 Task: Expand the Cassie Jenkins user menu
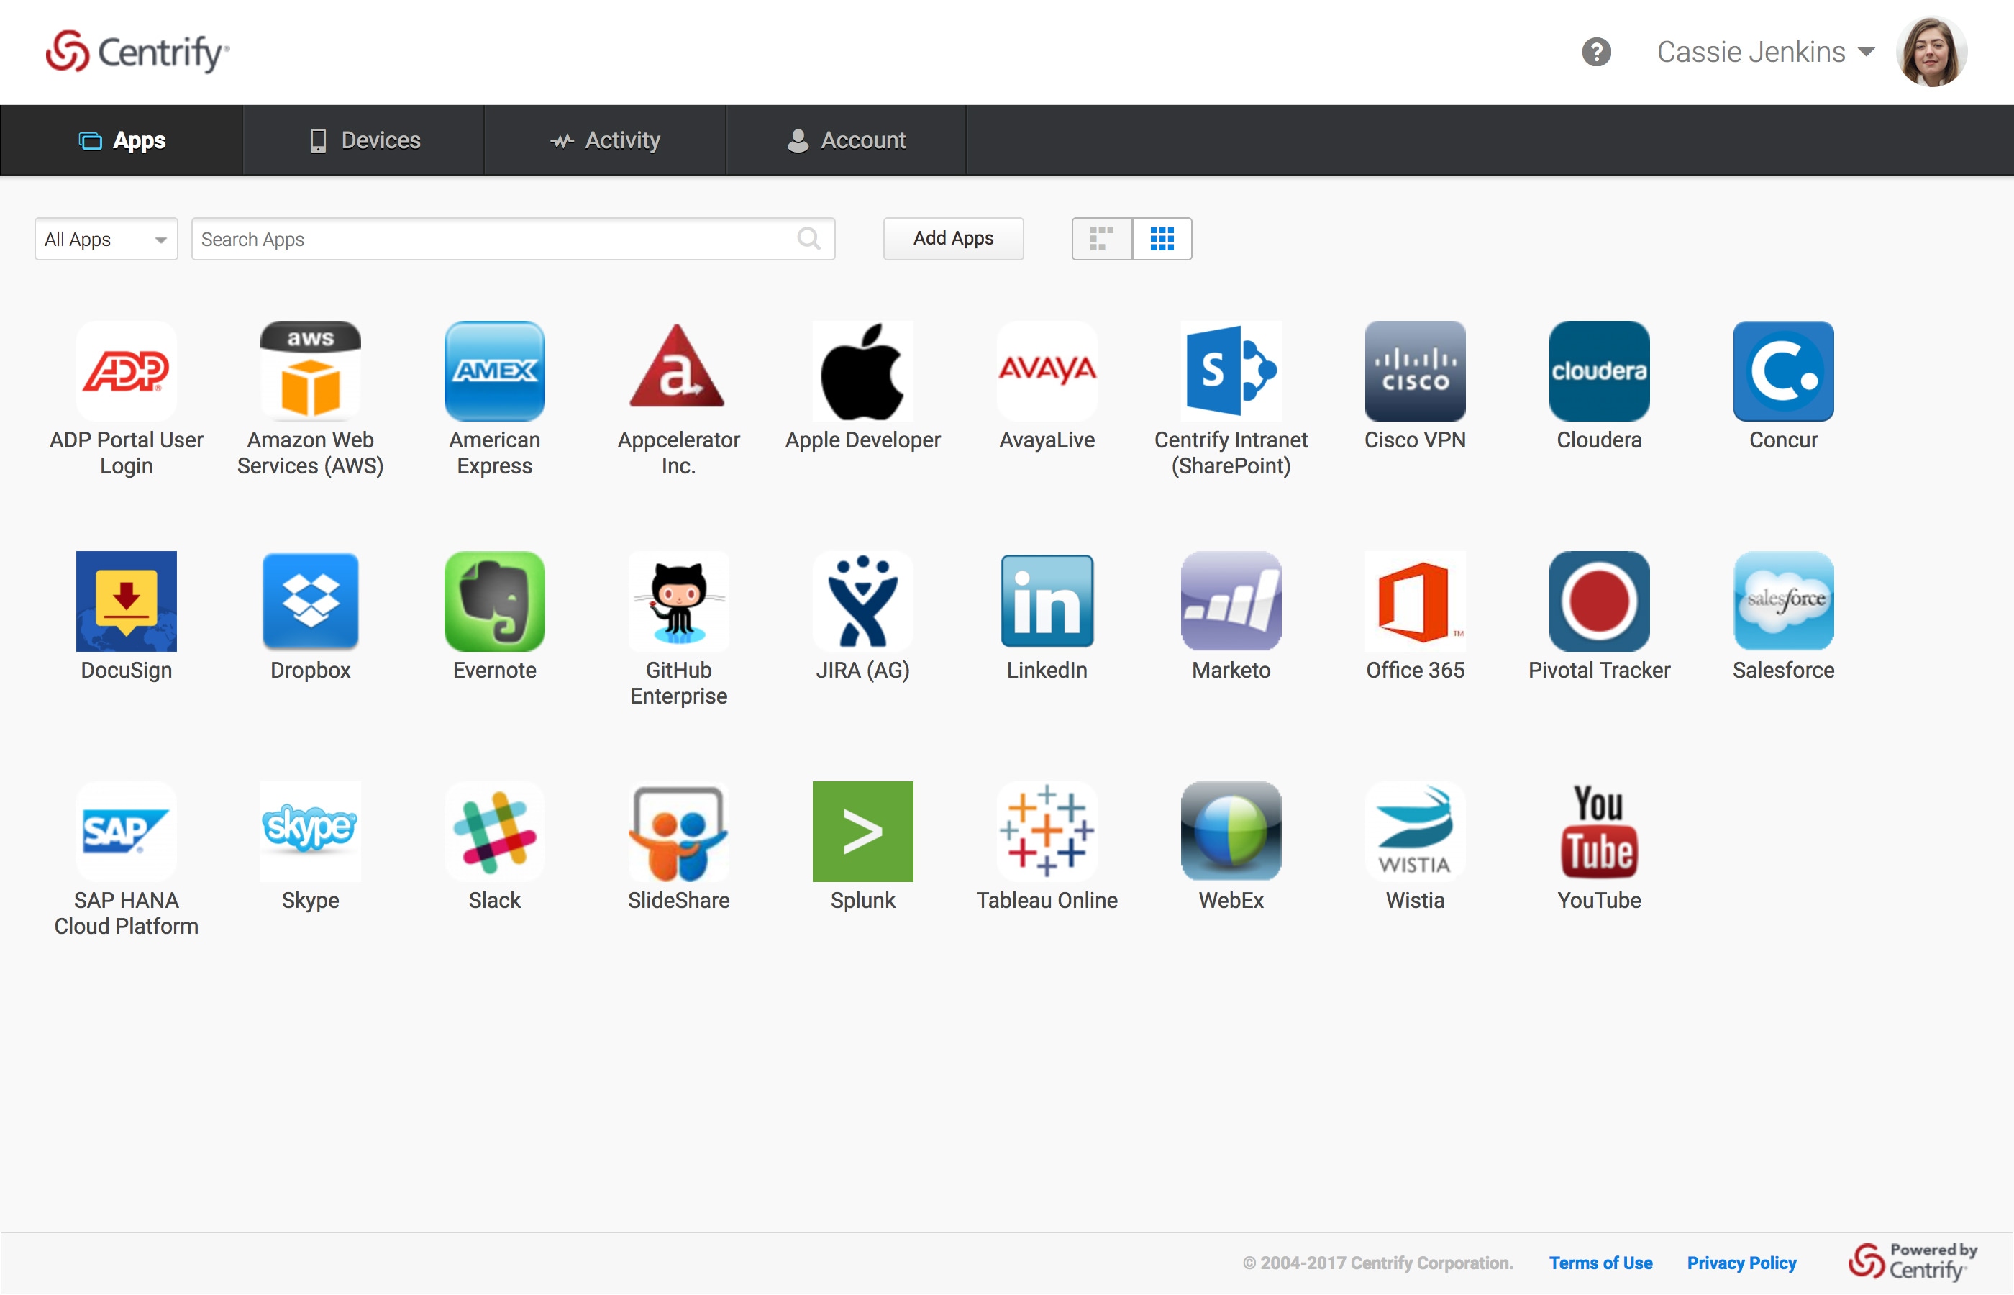coord(1765,52)
